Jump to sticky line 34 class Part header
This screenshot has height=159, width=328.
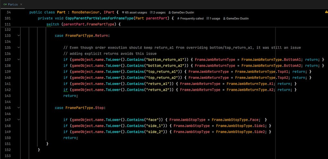[x=164, y=12]
